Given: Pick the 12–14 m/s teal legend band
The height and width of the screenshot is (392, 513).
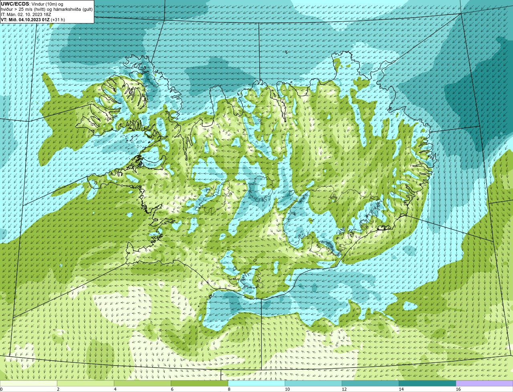Looking at the screenshot, I should tap(370, 383).
